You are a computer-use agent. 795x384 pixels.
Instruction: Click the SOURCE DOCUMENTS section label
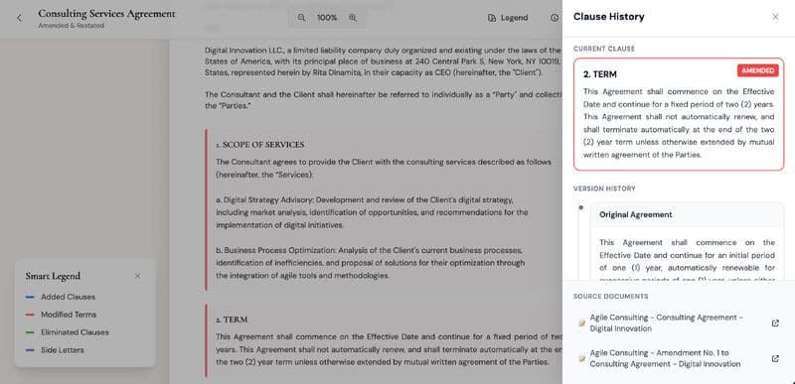click(610, 296)
